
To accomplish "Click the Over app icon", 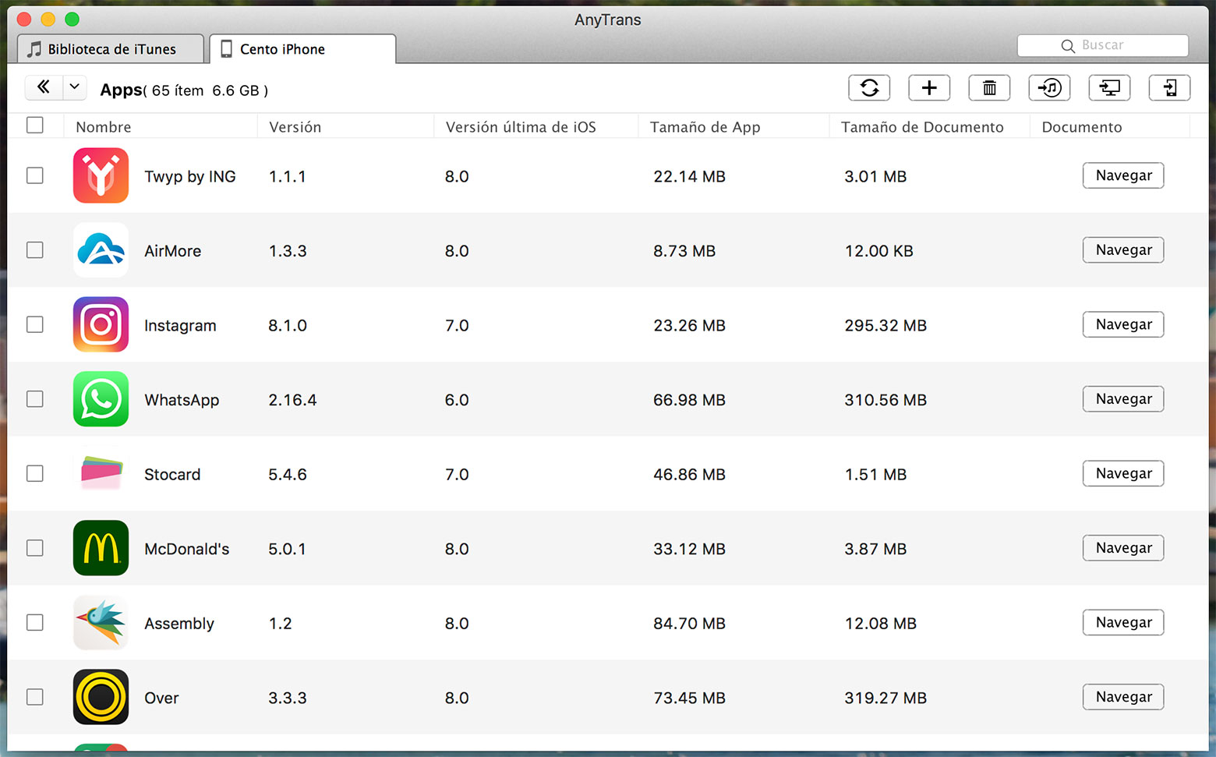I will pos(101,697).
